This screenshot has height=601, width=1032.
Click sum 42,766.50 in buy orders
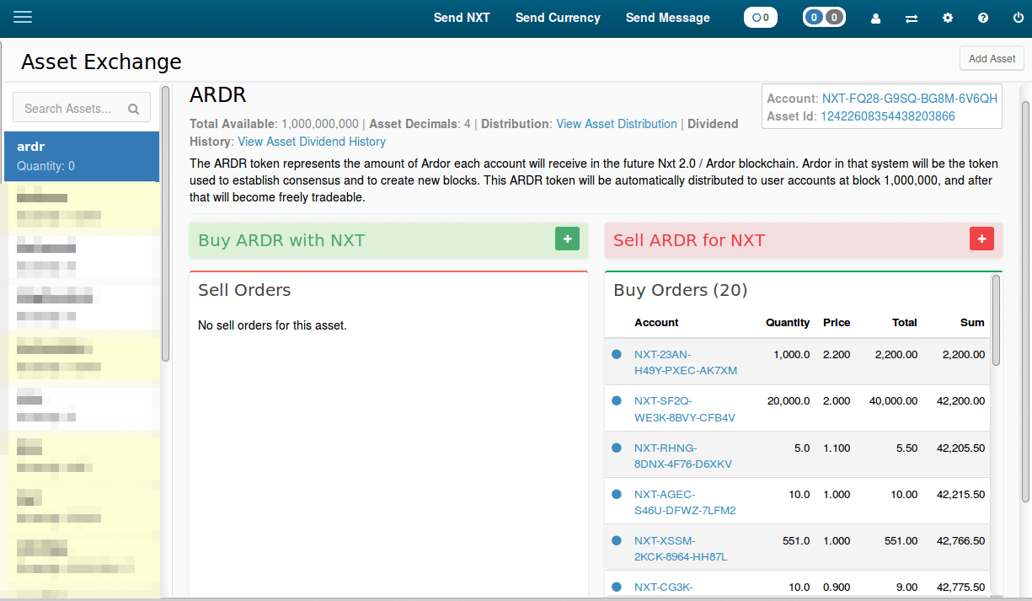960,541
